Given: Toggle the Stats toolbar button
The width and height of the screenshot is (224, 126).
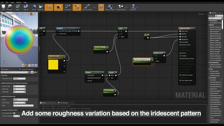Looking at the screenshot, I should tap(101, 7).
